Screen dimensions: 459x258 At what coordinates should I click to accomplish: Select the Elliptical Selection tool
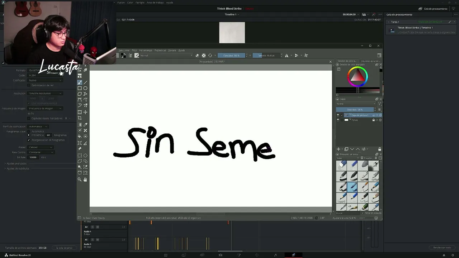click(x=85, y=156)
